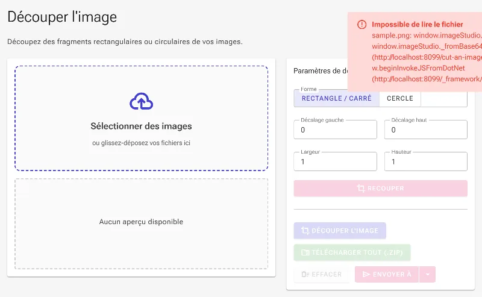Select the Rectangle / Carré shape
The image size is (482, 297).
[337, 98]
